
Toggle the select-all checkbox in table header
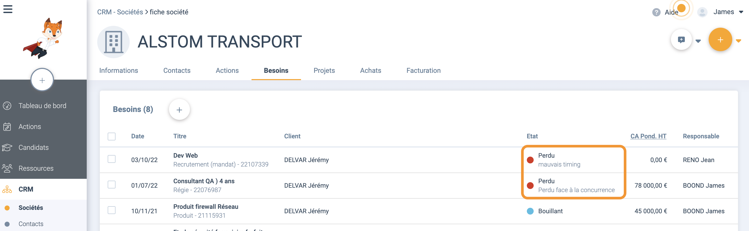tap(112, 137)
